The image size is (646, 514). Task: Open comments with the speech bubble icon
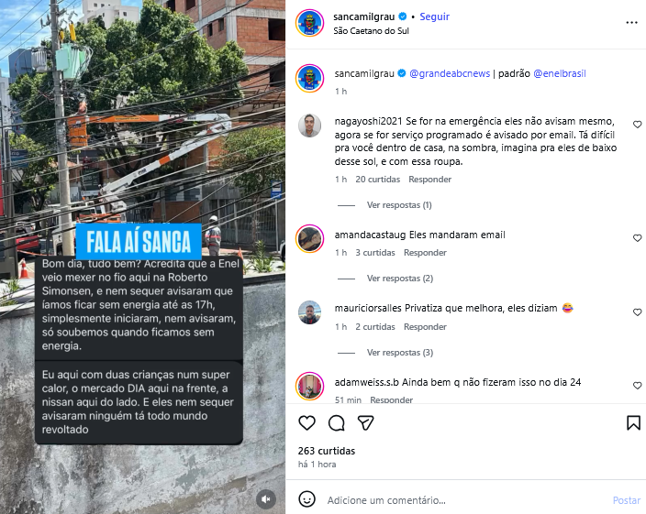pyautogui.click(x=337, y=422)
